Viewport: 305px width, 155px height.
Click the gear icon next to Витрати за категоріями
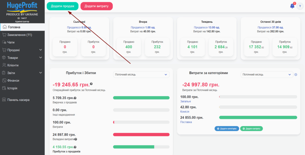(x=296, y=74)
